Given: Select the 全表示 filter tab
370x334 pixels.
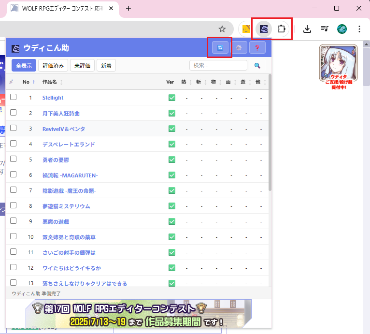Looking at the screenshot, I should 24,65.
